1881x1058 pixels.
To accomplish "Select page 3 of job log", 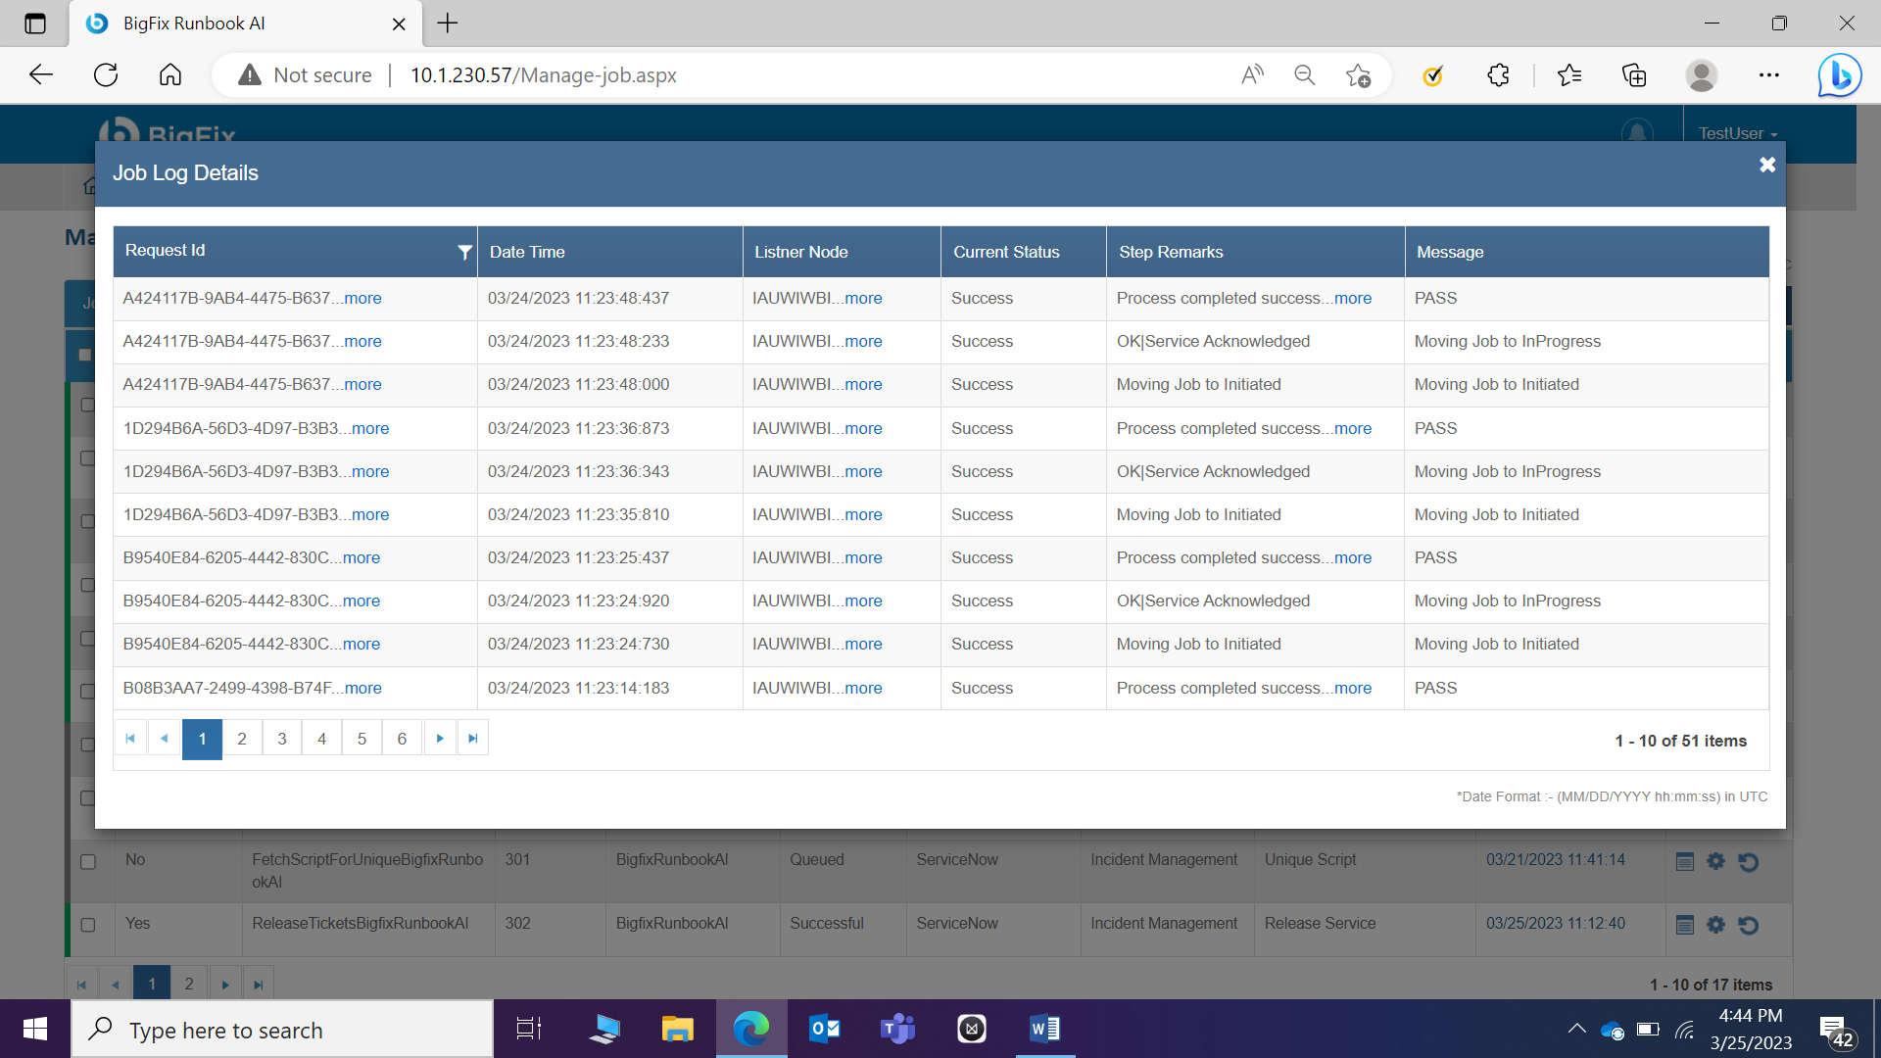I will coord(282,739).
